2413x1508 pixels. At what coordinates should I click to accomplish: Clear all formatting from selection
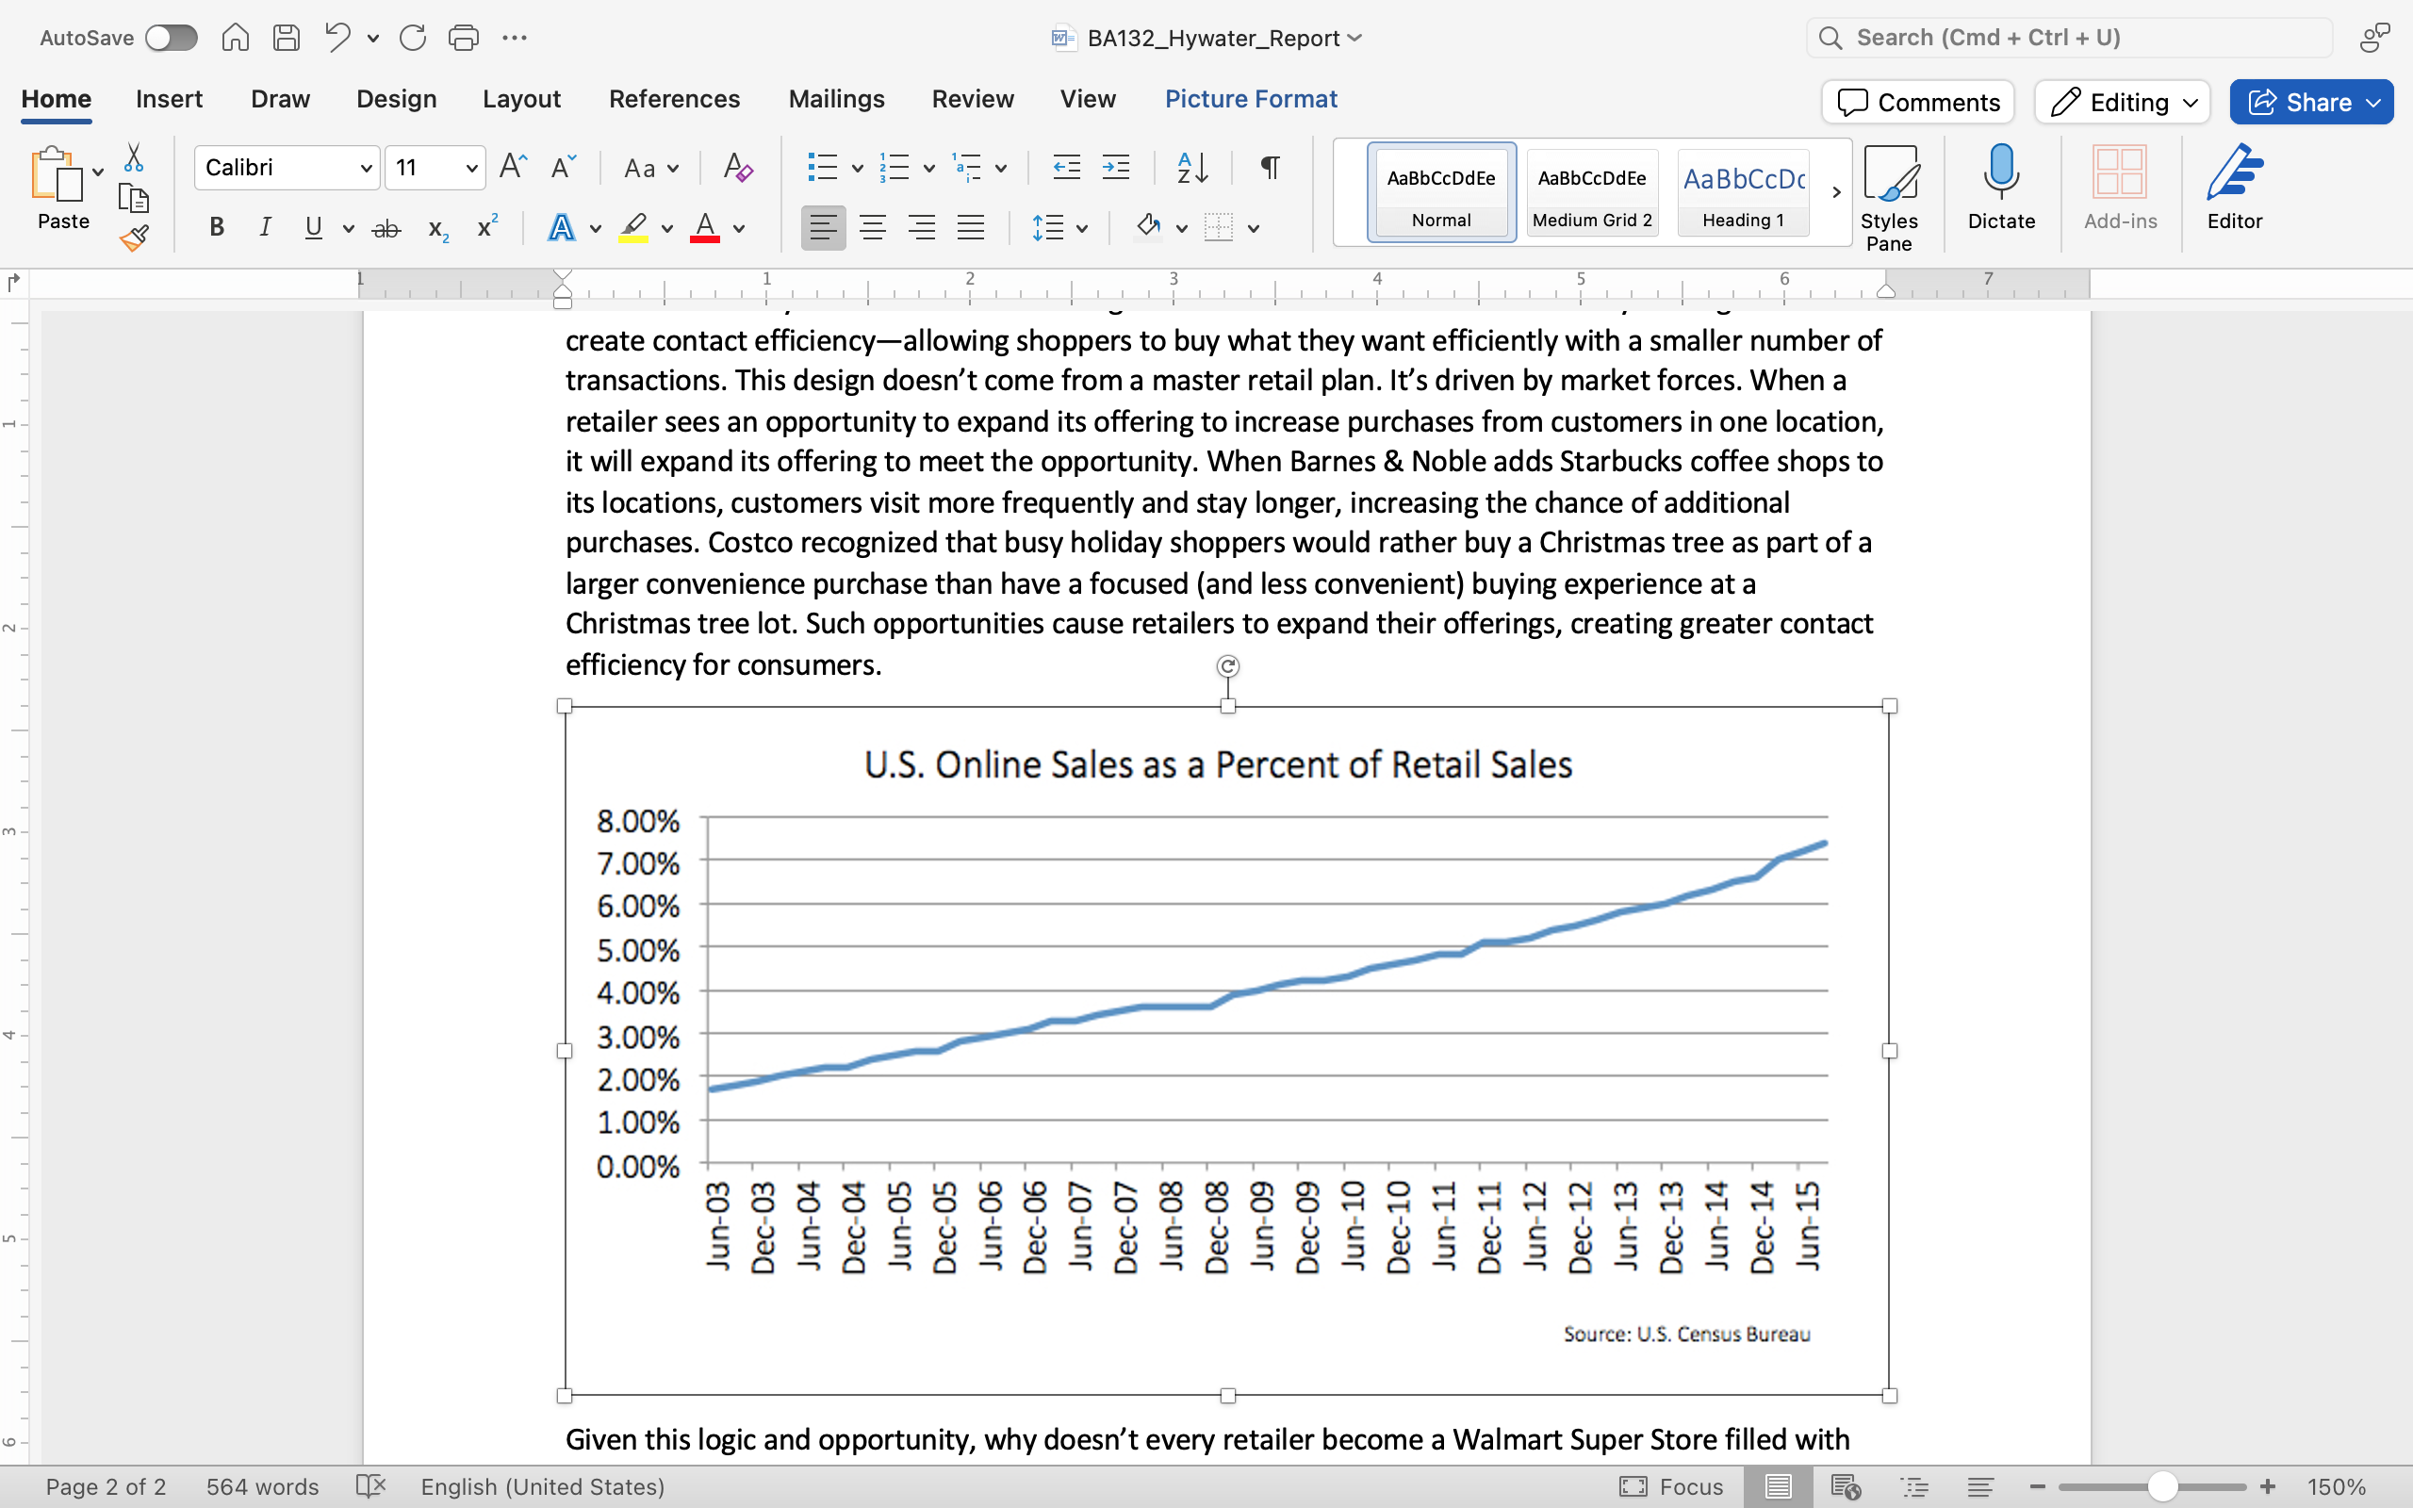click(738, 167)
